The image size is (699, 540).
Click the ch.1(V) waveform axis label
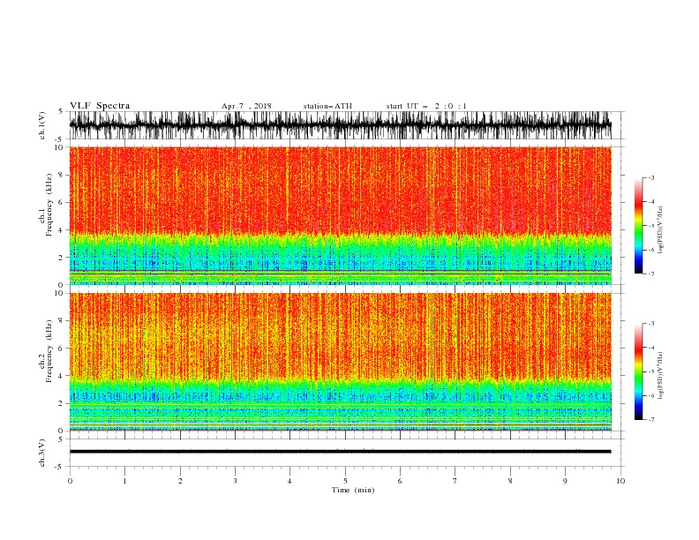[x=42, y=125]
